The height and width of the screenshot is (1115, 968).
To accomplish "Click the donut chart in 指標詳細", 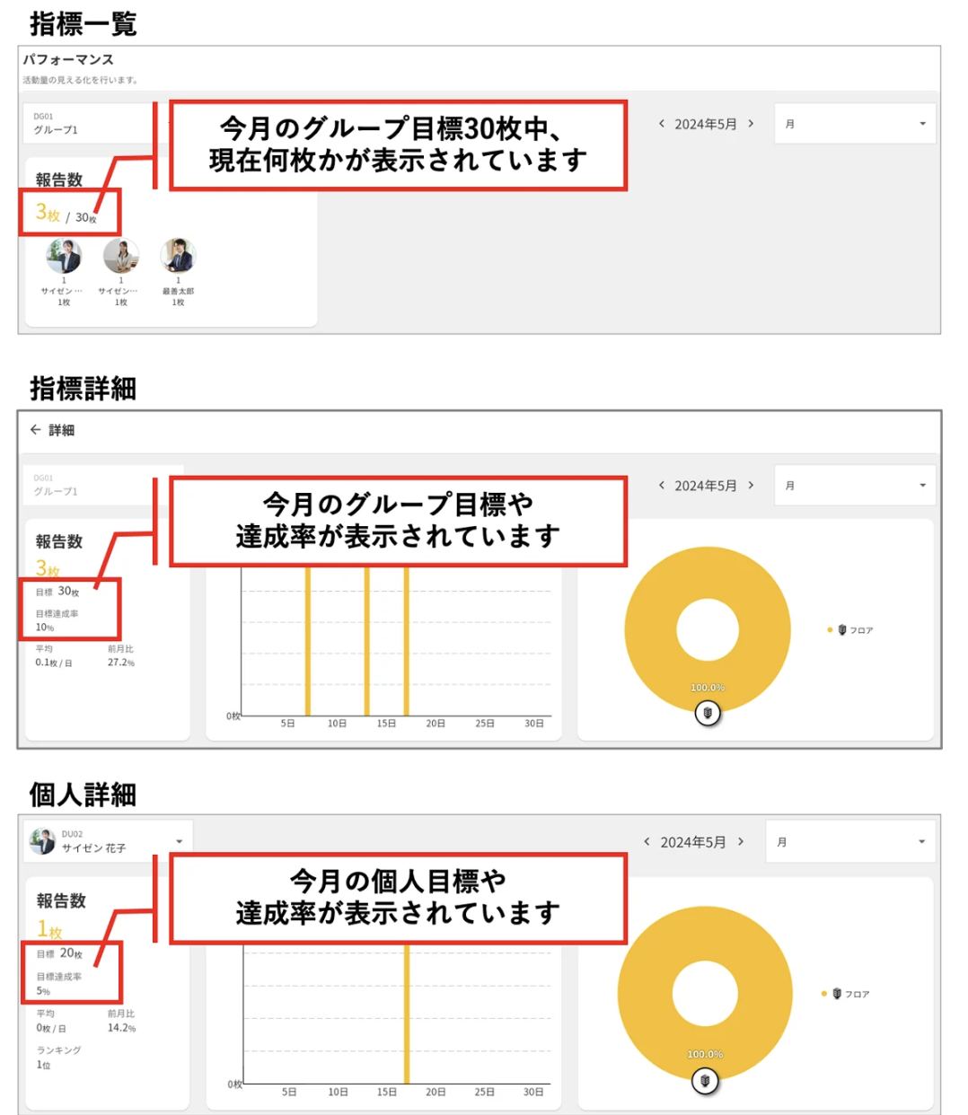I will tap(708, 630).
